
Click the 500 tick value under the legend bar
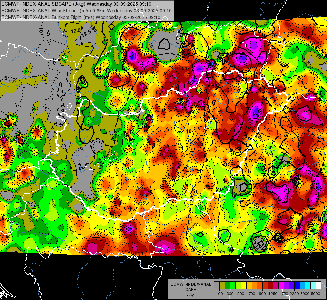pos(241,294)
